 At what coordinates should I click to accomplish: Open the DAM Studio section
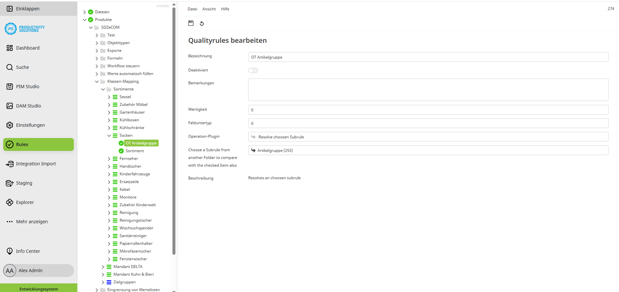pos(28,105)
